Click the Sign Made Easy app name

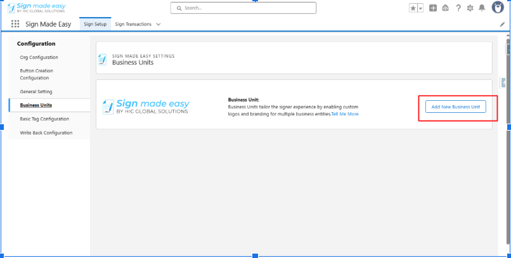pos(48,24)
